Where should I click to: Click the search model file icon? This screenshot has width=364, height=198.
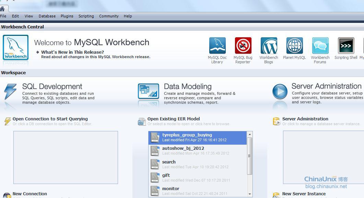click(x=155, y=164)
